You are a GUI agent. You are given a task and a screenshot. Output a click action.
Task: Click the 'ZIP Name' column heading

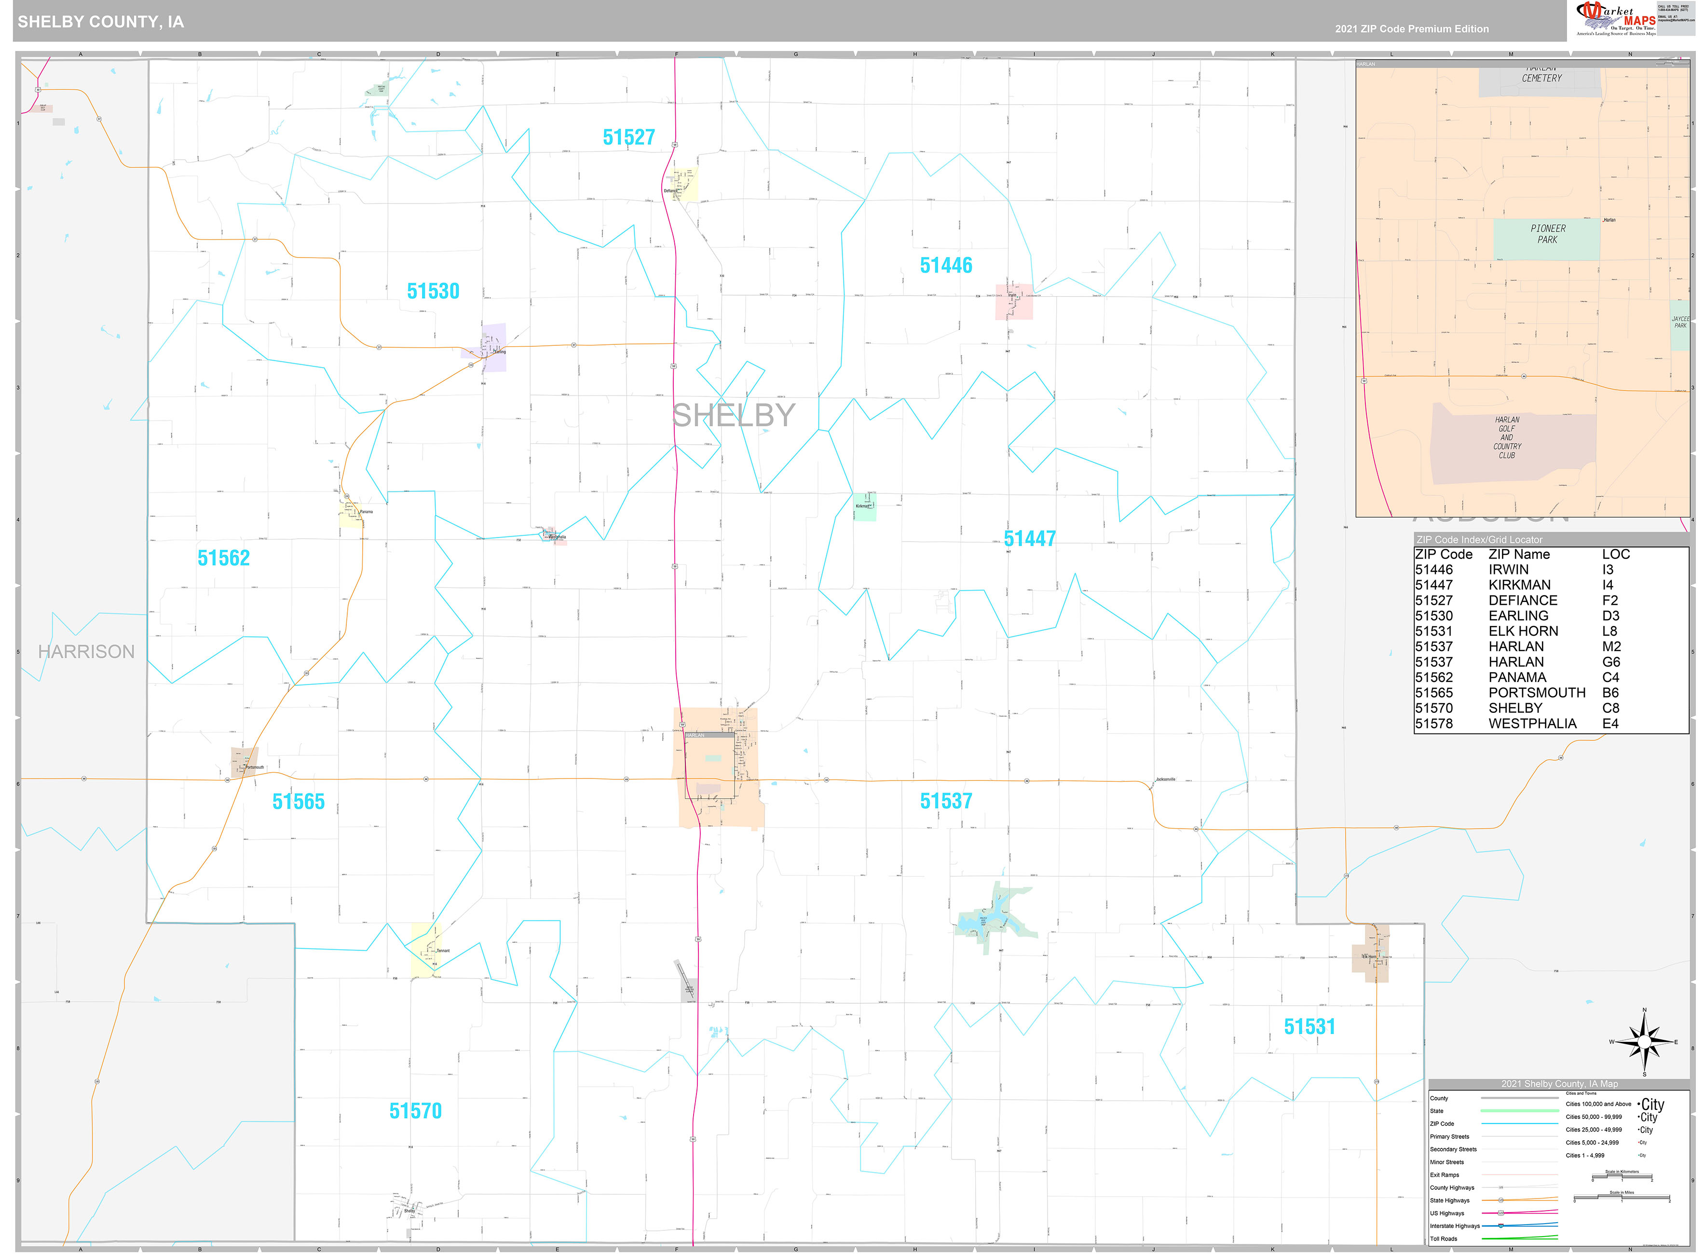click(x=1519, y=555)
